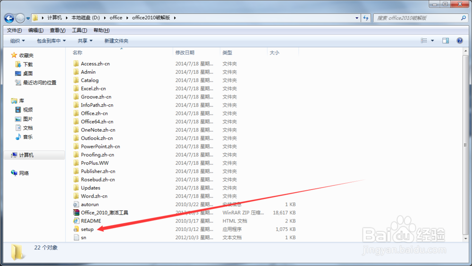472x266 pixels.
Task: Expand the 包含到库中 dropdown
Action: click(x=51, y=41)
